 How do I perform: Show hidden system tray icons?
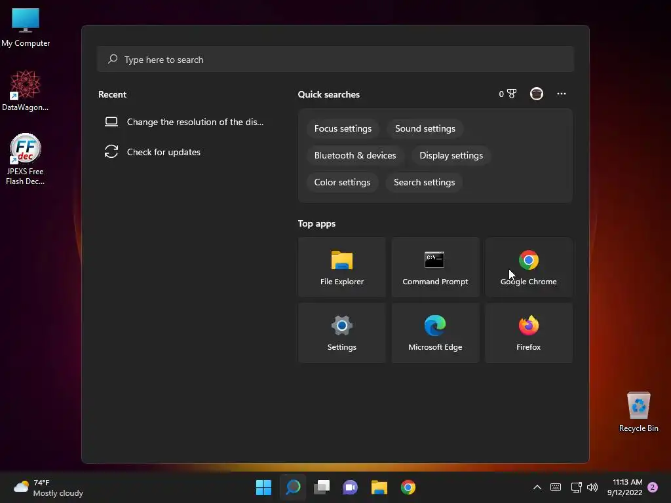tap(537, 487)
